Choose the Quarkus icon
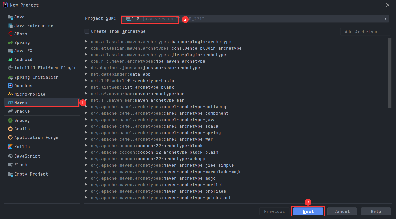 [x=10, y=86]
